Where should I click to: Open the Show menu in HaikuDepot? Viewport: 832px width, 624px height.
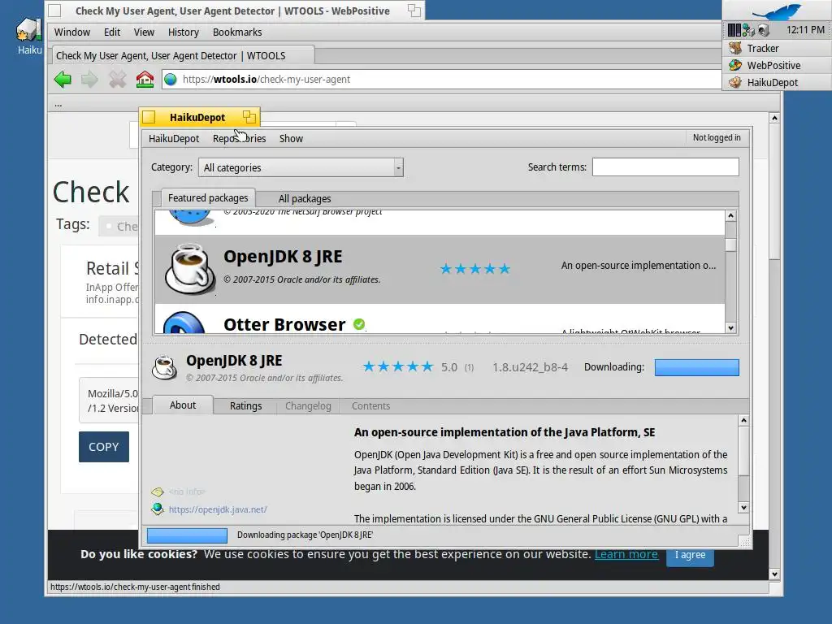(291, 138)
